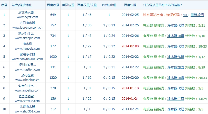Screen dimensions: 208x114
Task: Click the red snapshot date 2014-01-18
Action: [130, 88]
